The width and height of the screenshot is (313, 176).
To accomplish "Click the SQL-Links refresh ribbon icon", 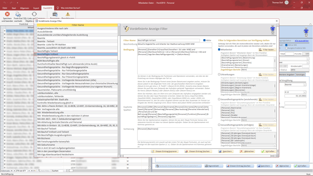I will pyautogui.click(x=34, y=15).
